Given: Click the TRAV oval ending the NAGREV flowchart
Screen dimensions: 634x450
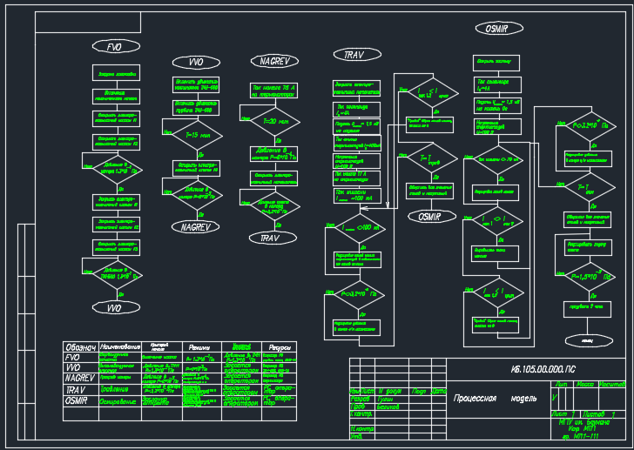Looking at the screenshot, I should [273, 238].
